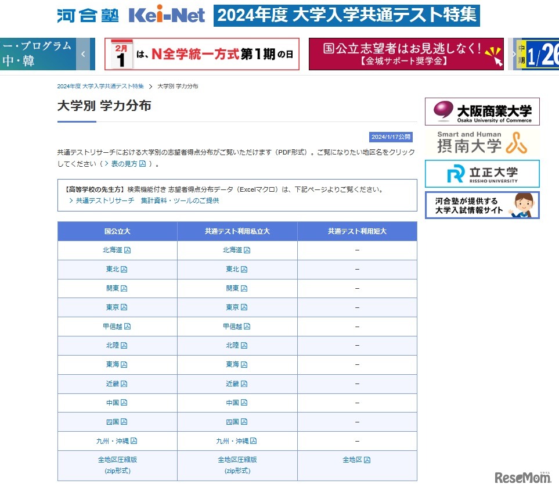Open the 表の見方 guide link
This screenshot has height=491, width=559.
point(125,164)
